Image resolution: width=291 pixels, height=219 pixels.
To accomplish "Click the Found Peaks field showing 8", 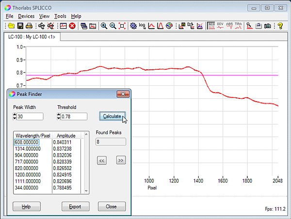I will point(111,142).
